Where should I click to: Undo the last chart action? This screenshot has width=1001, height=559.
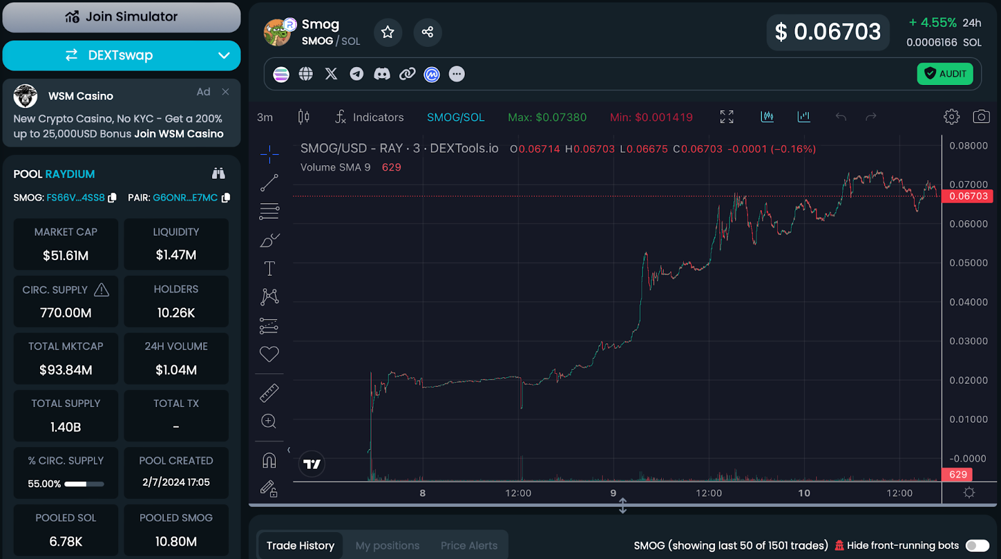[x=841, y=117]
